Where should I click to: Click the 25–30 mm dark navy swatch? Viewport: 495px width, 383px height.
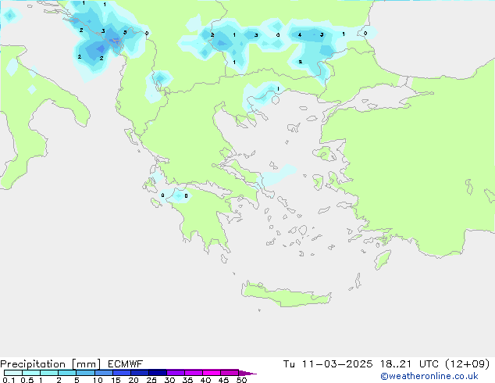coord(157,373)
